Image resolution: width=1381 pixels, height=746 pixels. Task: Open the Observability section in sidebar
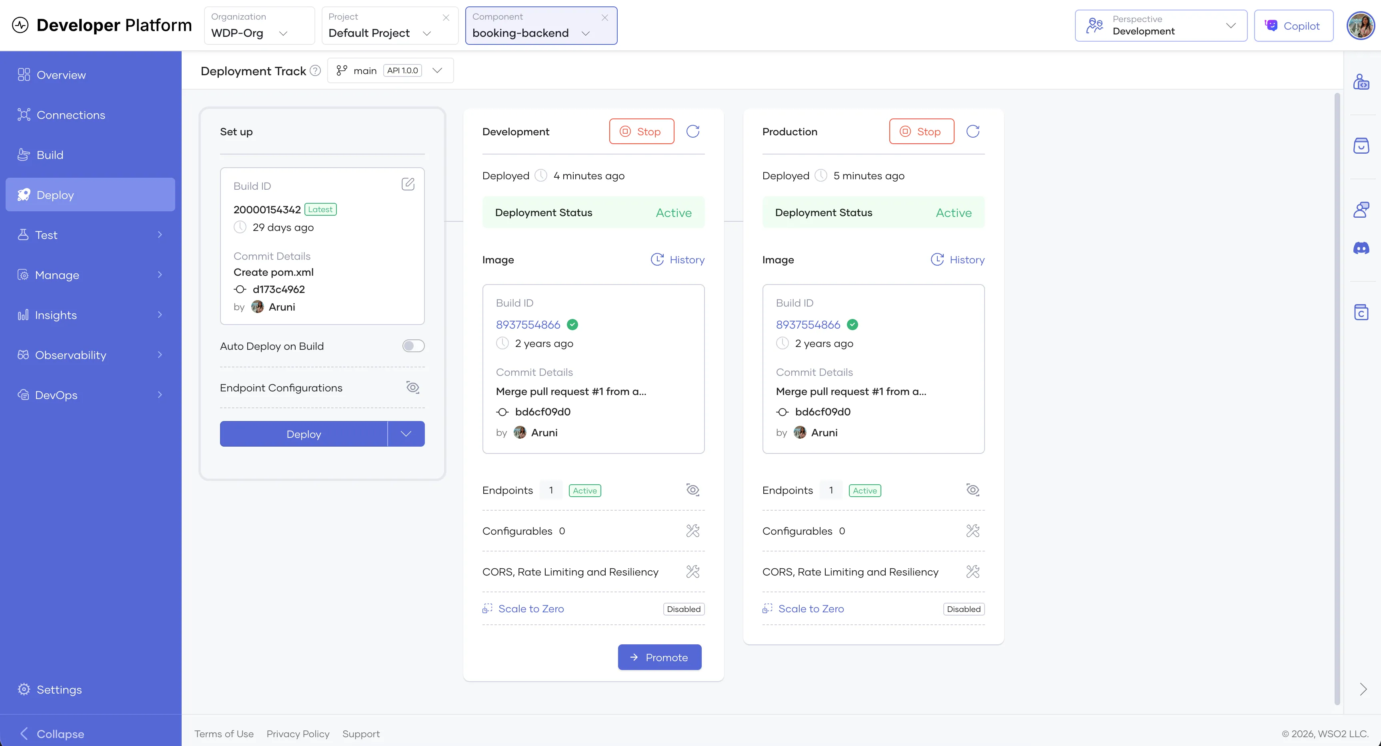pyautogui.click(x=70, y=355)
